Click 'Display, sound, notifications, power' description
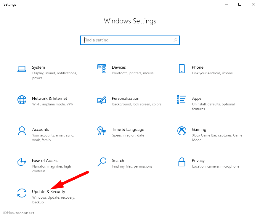Viewport: 260px width, 217px height. (x=54, y=75)
